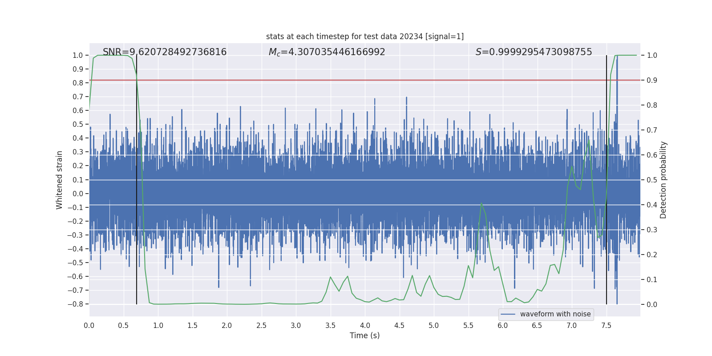712x356 pixels.
Task: Click the S=0.9999 score annotation
Action: coord(534,52)
